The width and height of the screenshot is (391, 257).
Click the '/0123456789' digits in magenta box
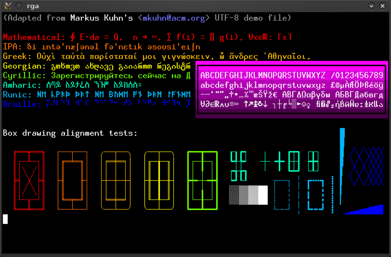pos(357,75)
